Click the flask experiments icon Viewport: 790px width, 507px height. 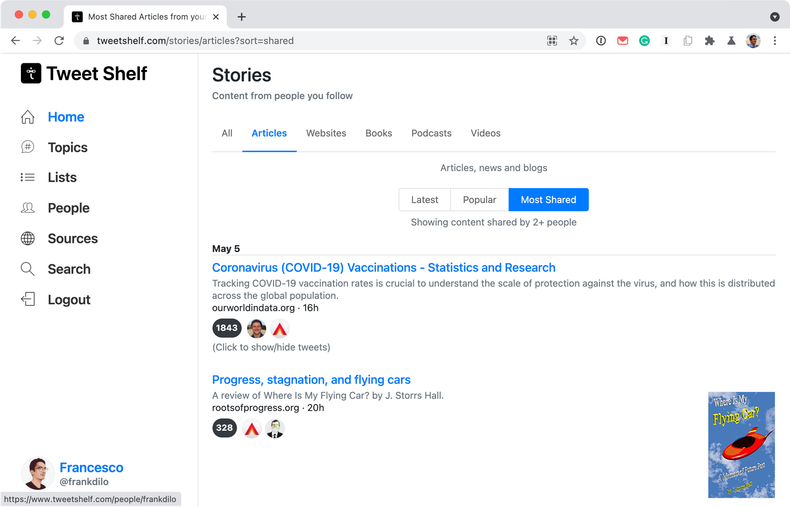pos(731,41)
